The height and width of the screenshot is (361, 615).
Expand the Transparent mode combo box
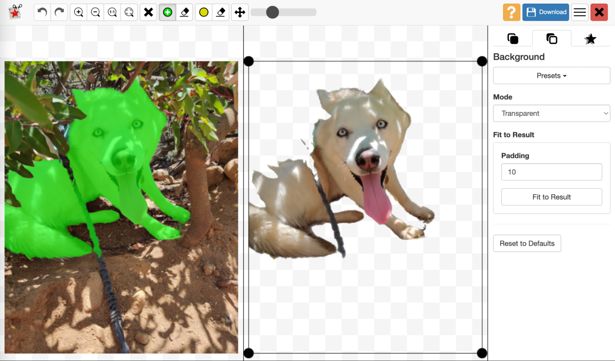point(551,113)
